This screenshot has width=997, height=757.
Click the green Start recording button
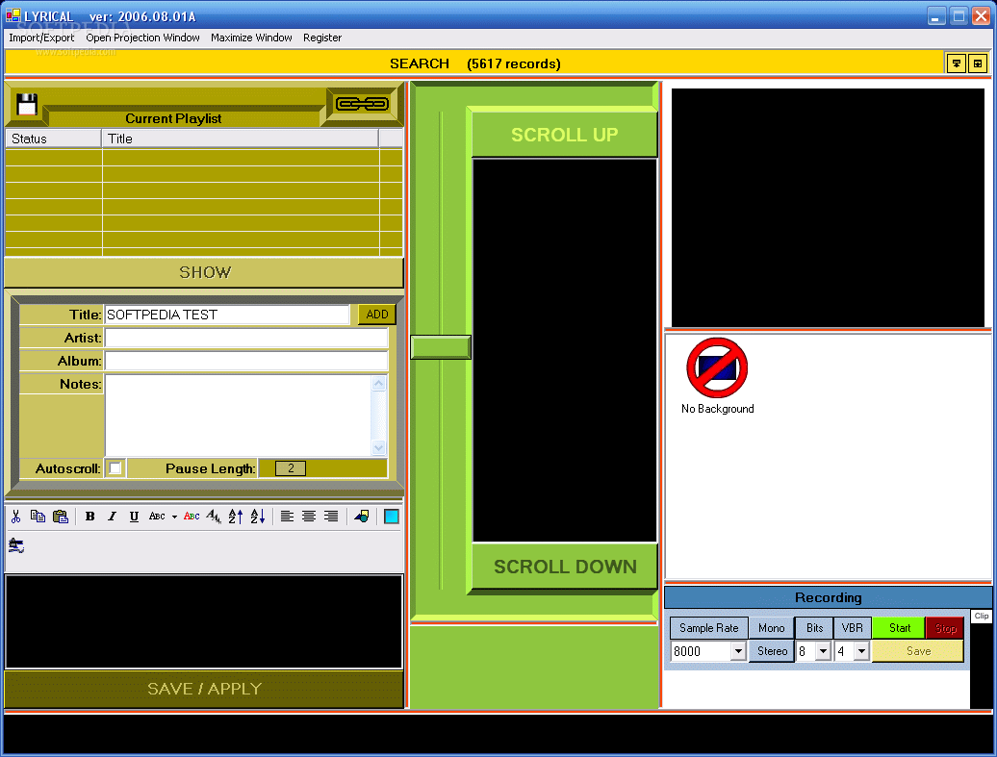click(899, 628)
